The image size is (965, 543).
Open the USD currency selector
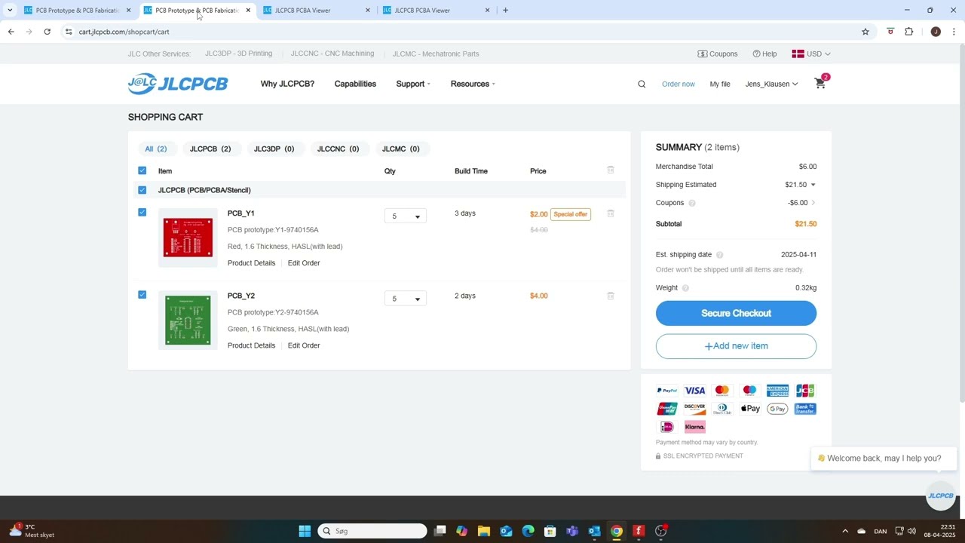811,54
